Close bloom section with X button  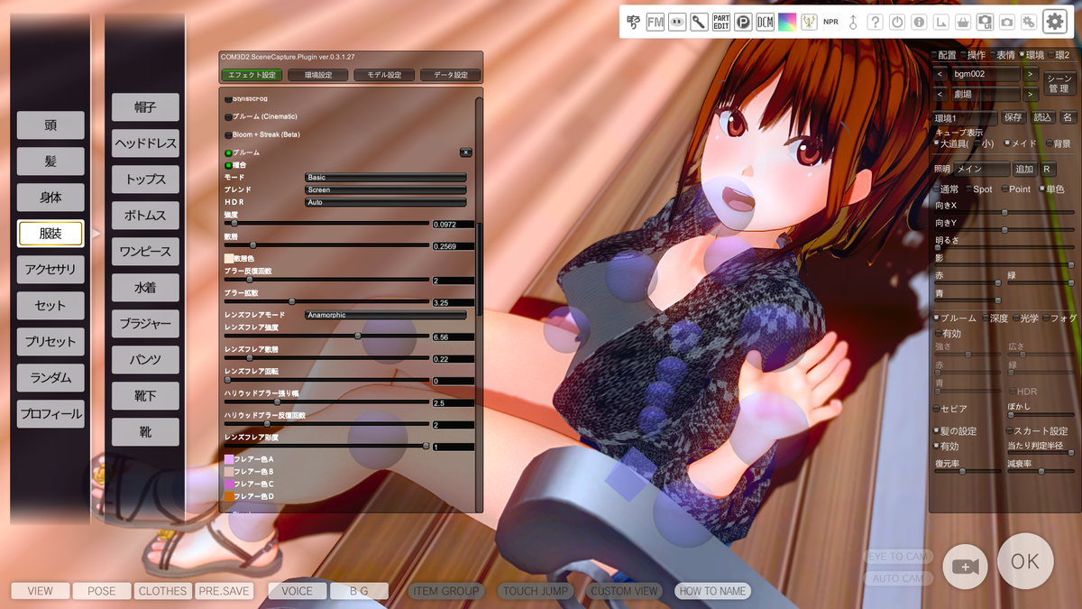(466, 152)
